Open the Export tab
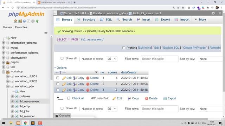Screen dimensions: 225x126 coord(162,20)
